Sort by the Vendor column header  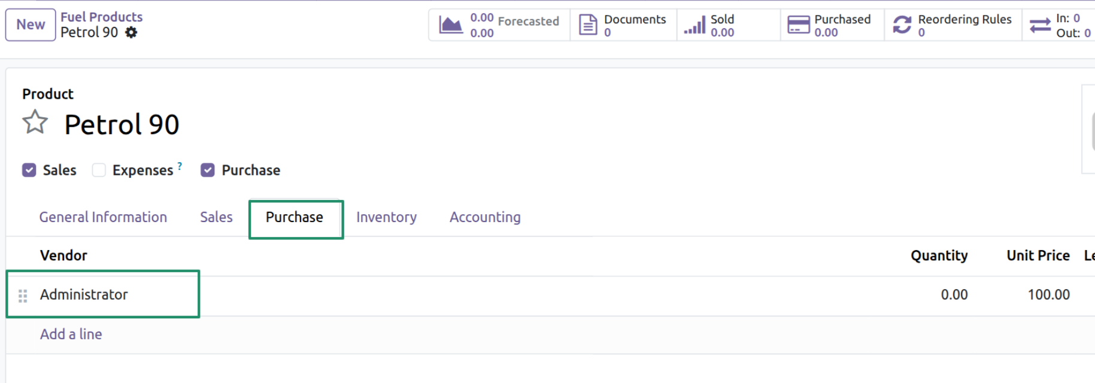click(x=63, y=256)
